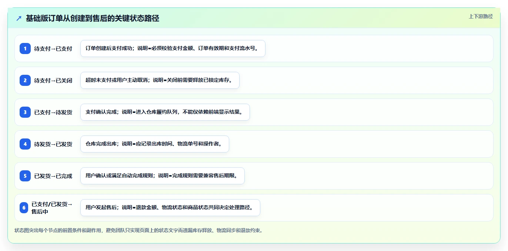Click the title 基础版订单从创建到售后的关键状态路径
This screenshot has width=508, height=251.
coord(93,18)
